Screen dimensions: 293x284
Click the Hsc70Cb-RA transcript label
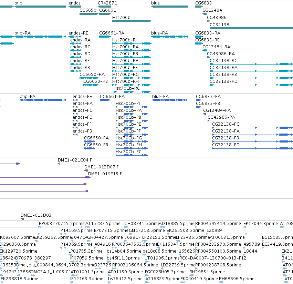coord(125,47)
